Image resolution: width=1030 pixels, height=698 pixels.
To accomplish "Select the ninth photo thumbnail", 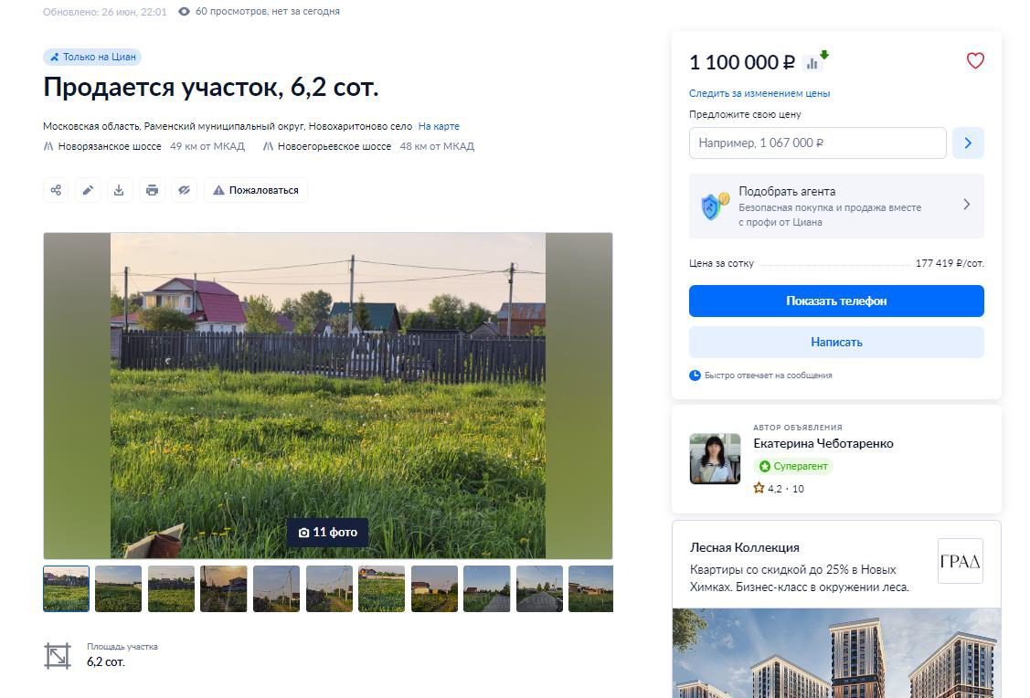I will [487, 589].
